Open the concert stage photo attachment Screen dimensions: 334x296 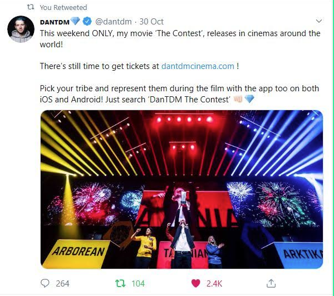(x=181, y=189)
